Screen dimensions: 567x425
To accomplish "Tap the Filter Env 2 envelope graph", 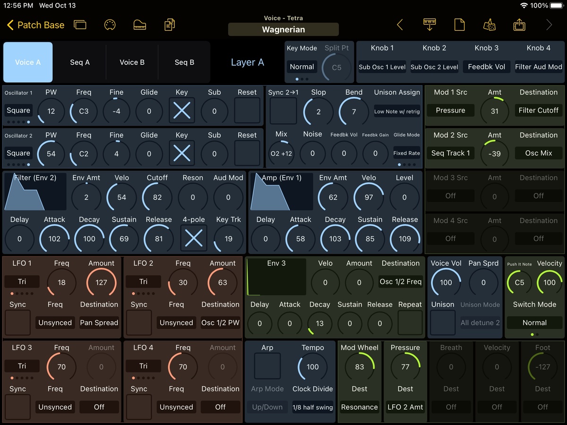I will click(x=35, y=192).
